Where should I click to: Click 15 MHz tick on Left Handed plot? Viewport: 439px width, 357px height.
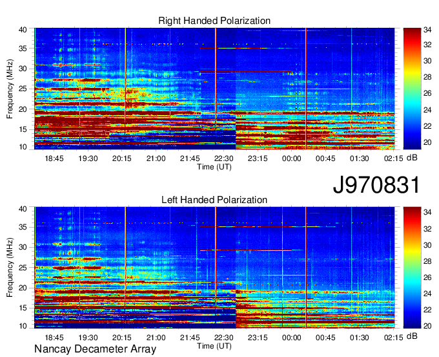coord(23,308)
